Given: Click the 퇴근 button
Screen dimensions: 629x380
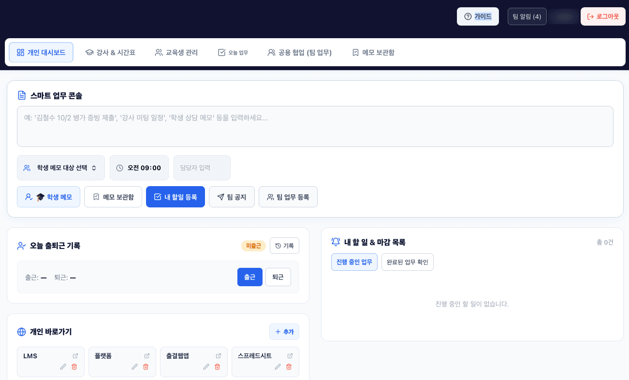Looking at the screenshot, I should click(x=278, y=277).
